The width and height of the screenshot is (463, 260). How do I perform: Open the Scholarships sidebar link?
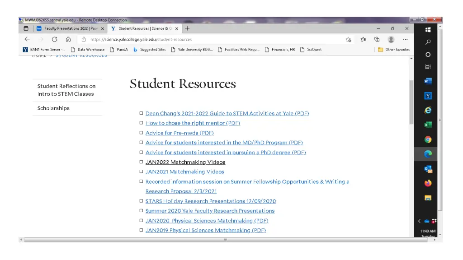[53, 108]
